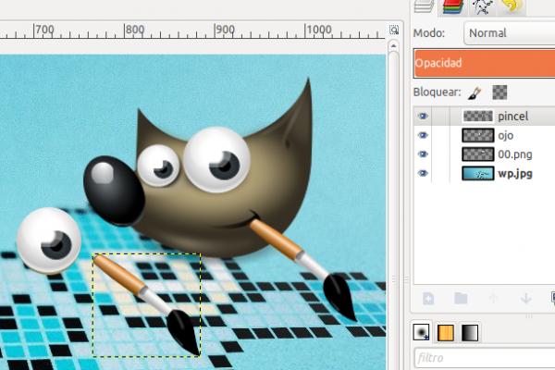Hide the ojo layer
Viewport: 555px width, 370px height.
point(423,135)
